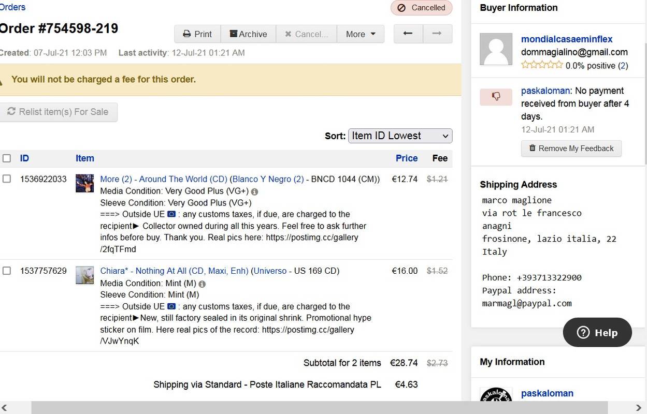Image resolution: width=647 pixels, height=414 pixels.
Task: Click the scrollbar left arrow
Action: point(5,408)
